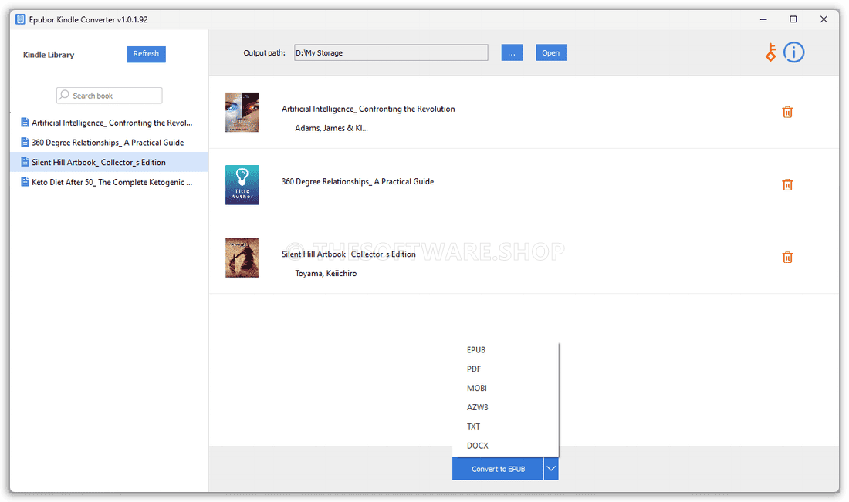The height and width of the screenshot is (502, 849).
Task: Click title 360 Degree Relationships_ A Practical Guide in list
Action: tap(357, 182)
